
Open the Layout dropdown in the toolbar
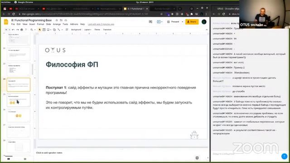[88, 29]
